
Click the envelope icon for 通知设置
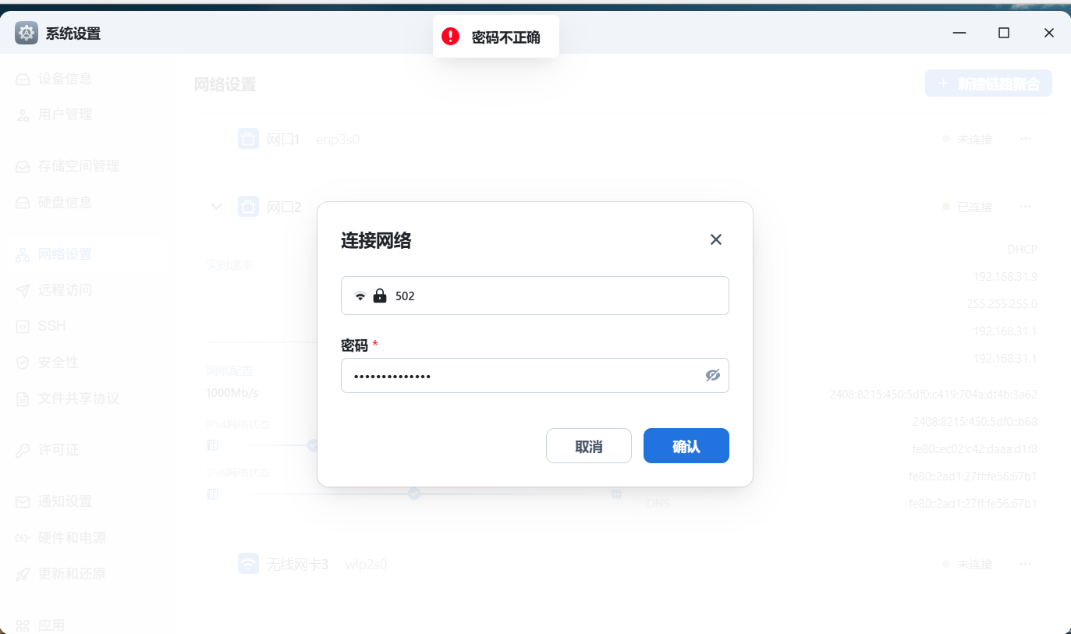coord(23,501)
